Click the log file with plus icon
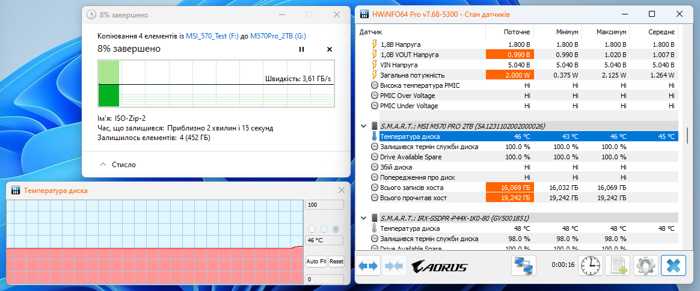This screenshot has height=291, width=700. point(618,266)
